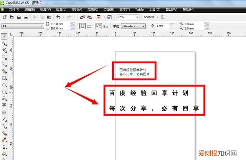Screen dimensions: 246x160
Task: Click the page height field 297.0 mm
Action: click(60, 28)
